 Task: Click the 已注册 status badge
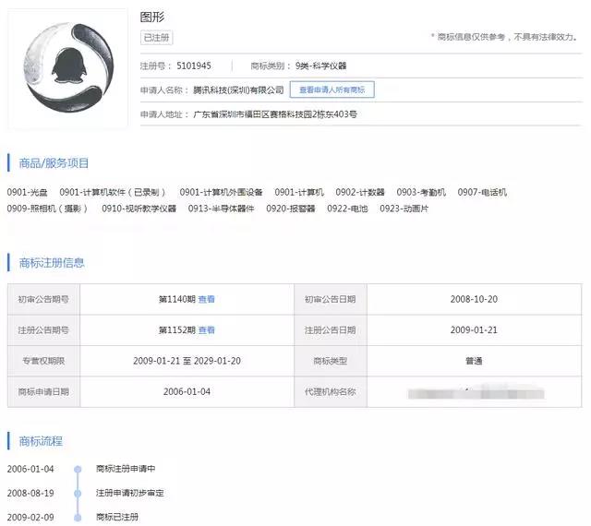tap(156, 38)
